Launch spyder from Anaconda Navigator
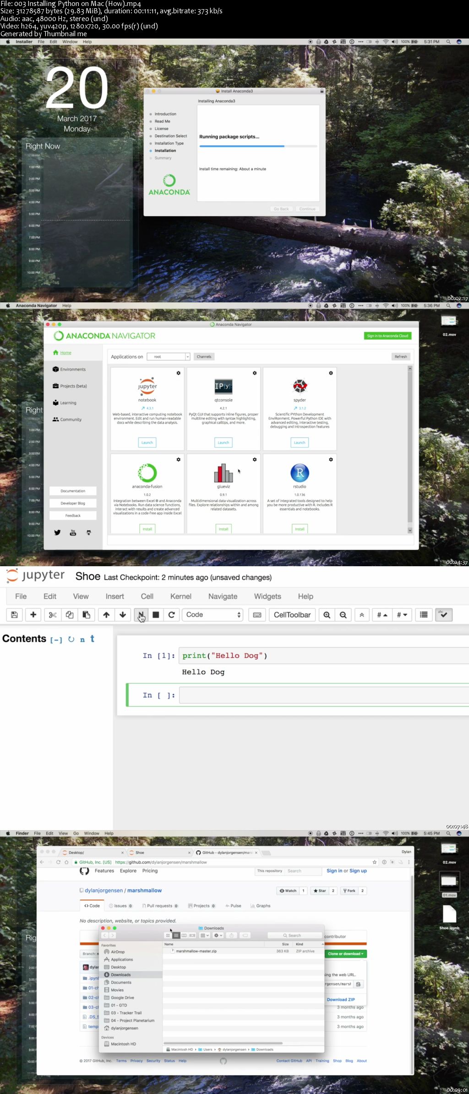Viewport: 469px width, 1094px height. coord(300,443)
